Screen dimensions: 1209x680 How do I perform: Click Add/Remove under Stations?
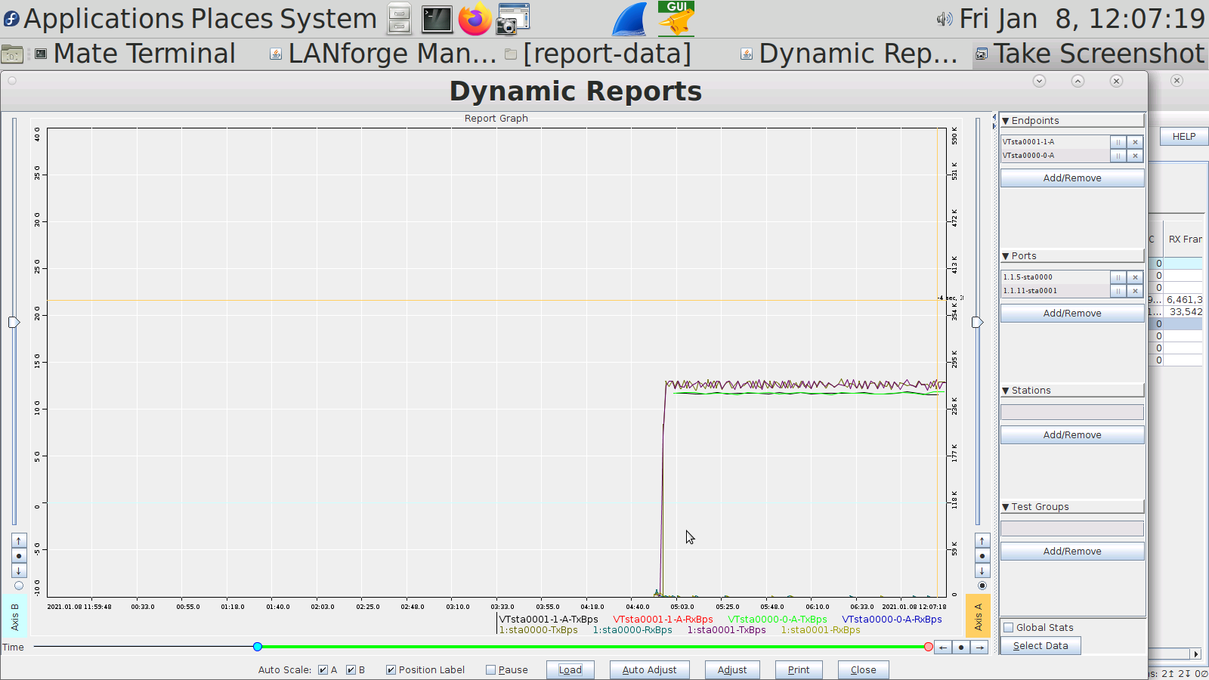point(1072,435)
